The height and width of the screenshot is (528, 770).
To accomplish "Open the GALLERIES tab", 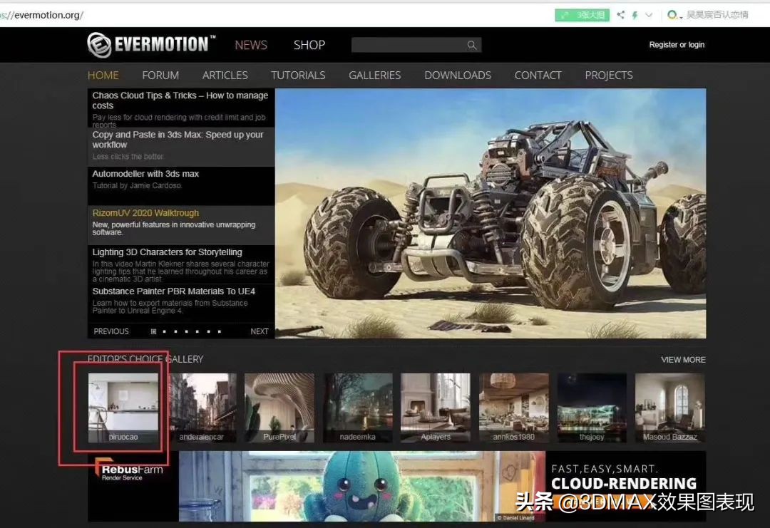I will [375, 75].
